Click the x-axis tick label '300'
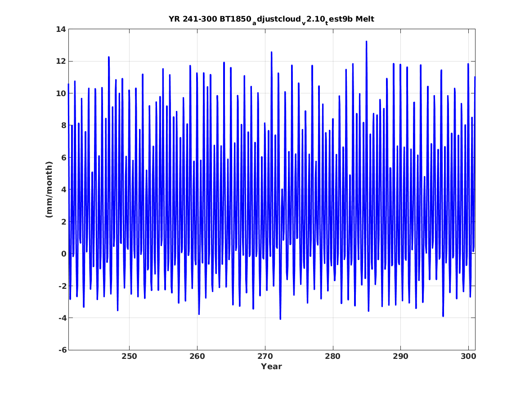525x393 pixels. tap(468, 356)
